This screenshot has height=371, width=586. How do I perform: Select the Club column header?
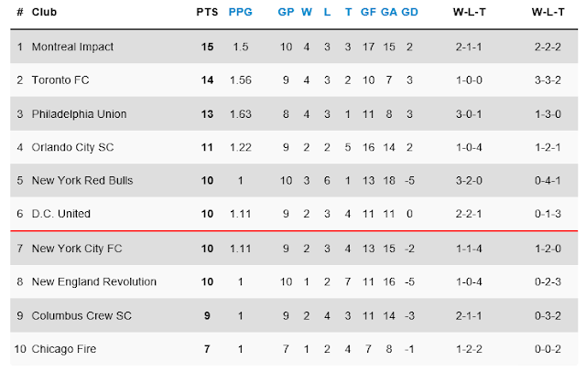tap(44, 12)
